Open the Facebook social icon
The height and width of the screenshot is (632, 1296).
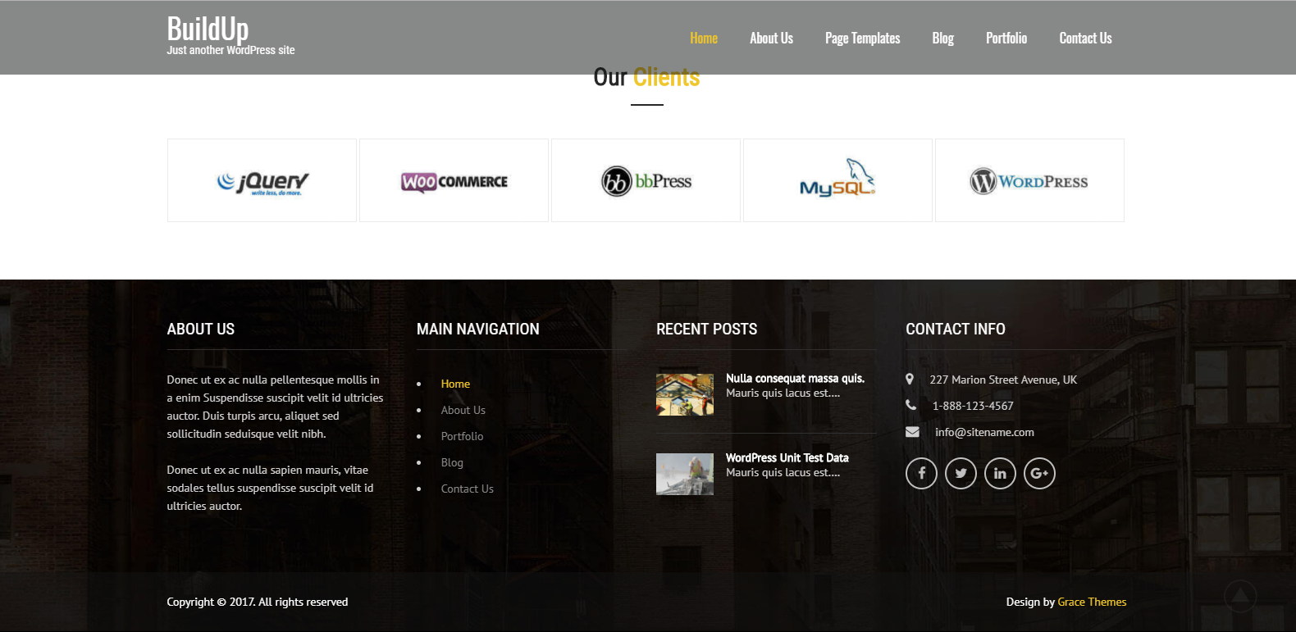coord(921,473)
